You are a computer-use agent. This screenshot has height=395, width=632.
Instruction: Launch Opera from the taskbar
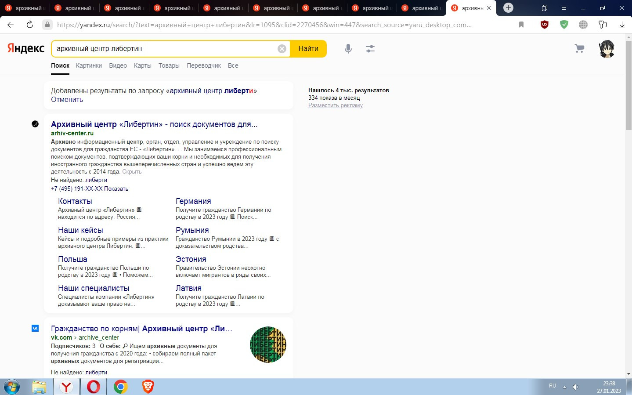coord(94,387)
